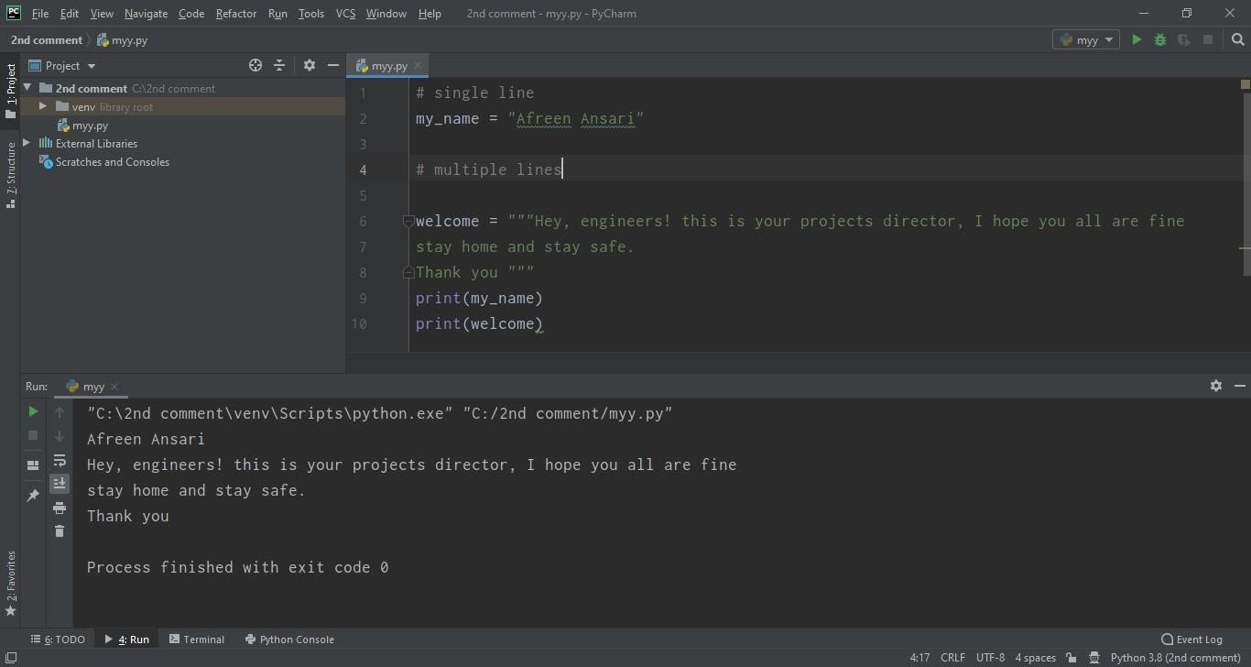1251x667 pixels.
Task: Rerun the program in the Run panel
Action: pos(32,412)
